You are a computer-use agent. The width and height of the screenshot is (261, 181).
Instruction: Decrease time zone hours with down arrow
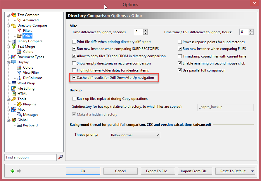pyautogui.click(x=251, y=33)
